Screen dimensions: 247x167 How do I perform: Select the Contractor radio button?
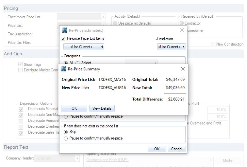[x=182, y=23]
